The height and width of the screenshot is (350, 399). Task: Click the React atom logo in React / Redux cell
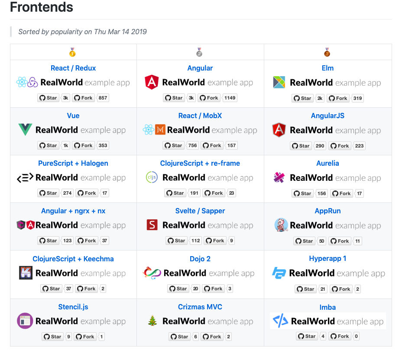[x=22, y=82]
